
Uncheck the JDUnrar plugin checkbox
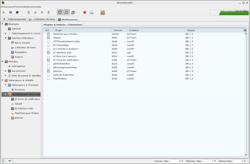(48, 71)
